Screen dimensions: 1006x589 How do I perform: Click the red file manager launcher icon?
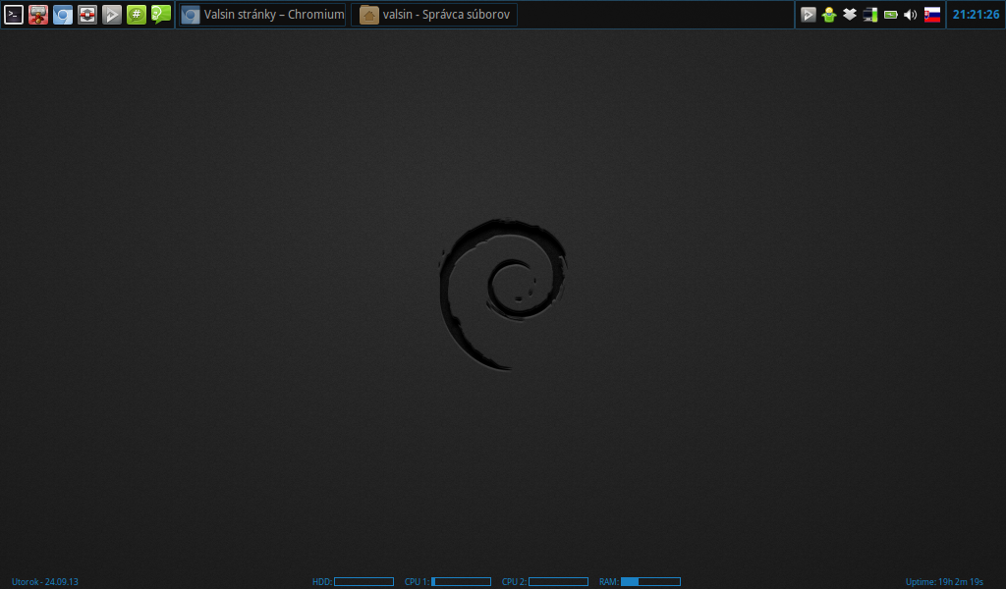38,15
